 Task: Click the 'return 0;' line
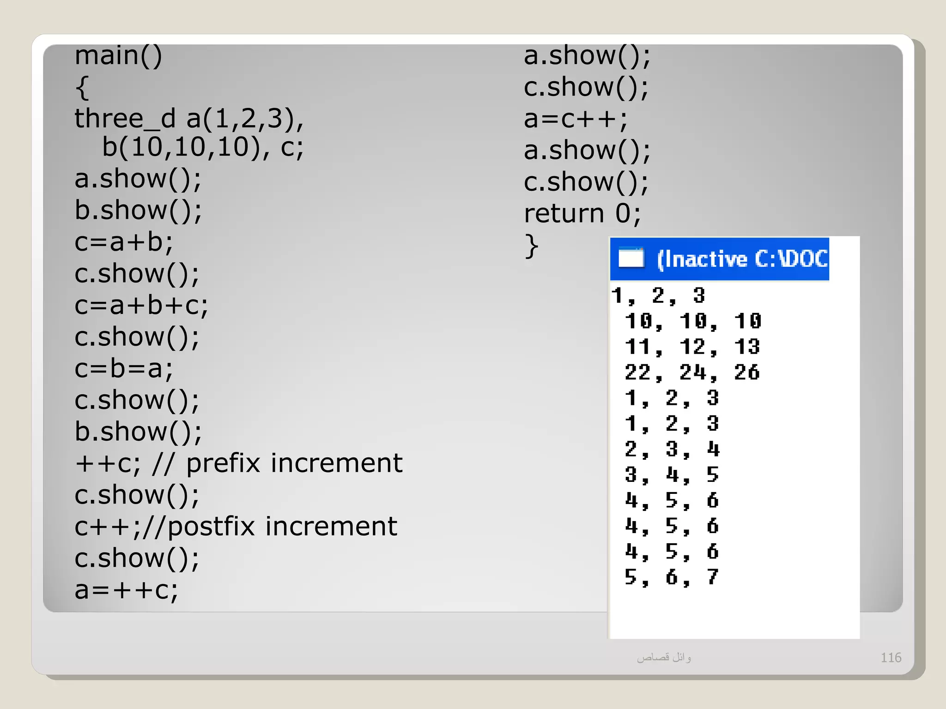[582, 214]
